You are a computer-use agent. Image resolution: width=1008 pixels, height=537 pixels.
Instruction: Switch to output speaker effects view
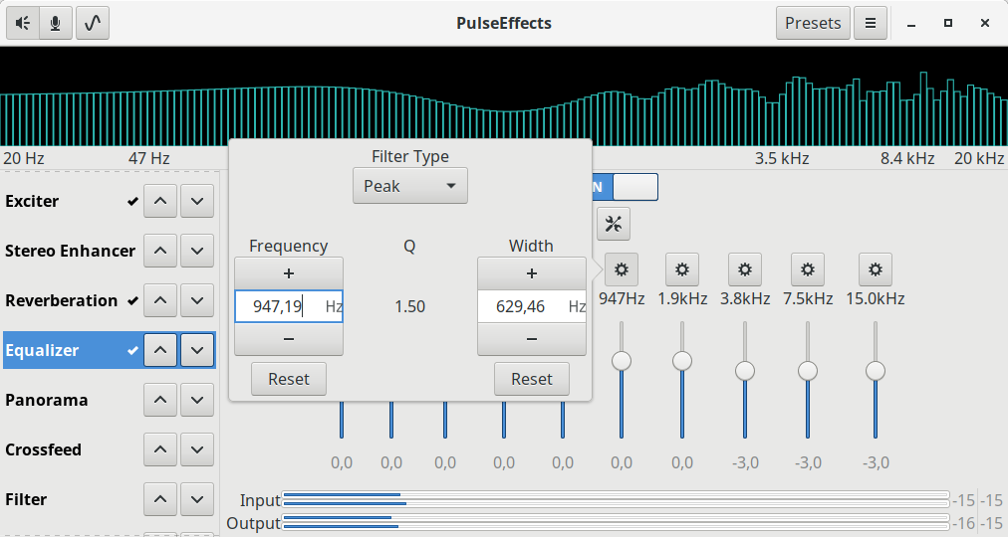coord(23,23)
